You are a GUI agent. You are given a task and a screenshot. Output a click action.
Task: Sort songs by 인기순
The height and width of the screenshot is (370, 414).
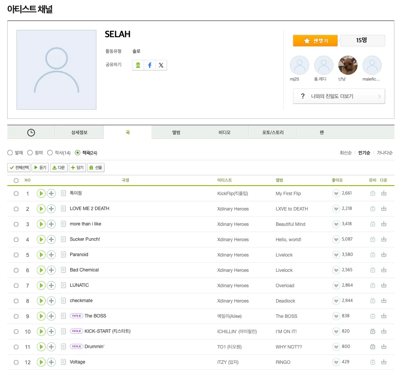coord(364,153)
